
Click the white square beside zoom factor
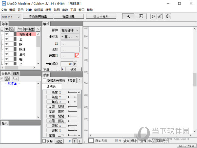tap(91, 140)
